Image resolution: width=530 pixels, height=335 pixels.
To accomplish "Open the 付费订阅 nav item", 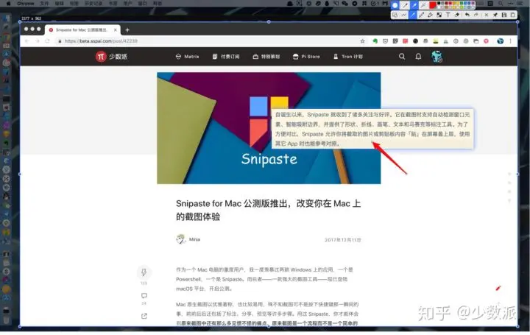I will click(226, 57).
